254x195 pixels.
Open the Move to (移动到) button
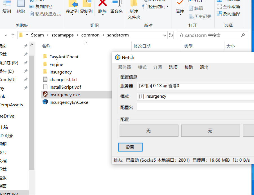72,8
